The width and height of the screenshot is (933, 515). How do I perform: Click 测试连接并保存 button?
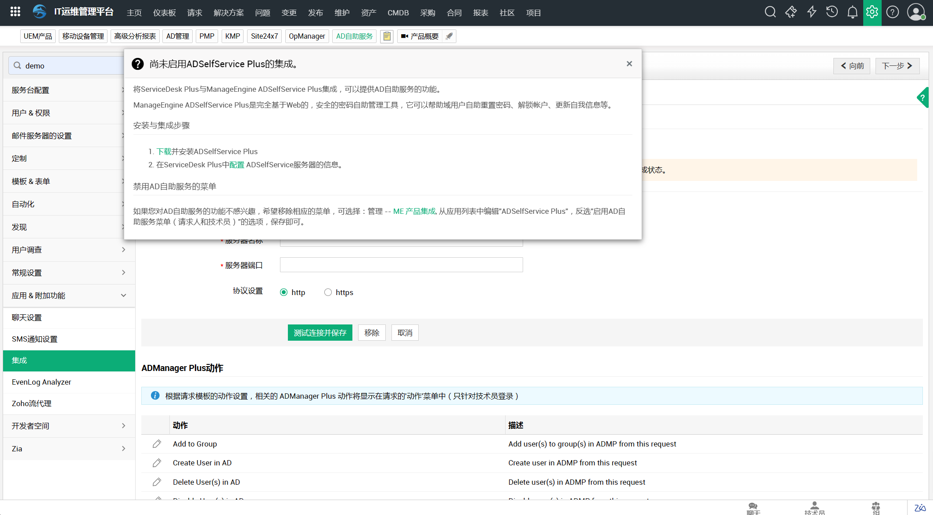[x=320, y=333]
